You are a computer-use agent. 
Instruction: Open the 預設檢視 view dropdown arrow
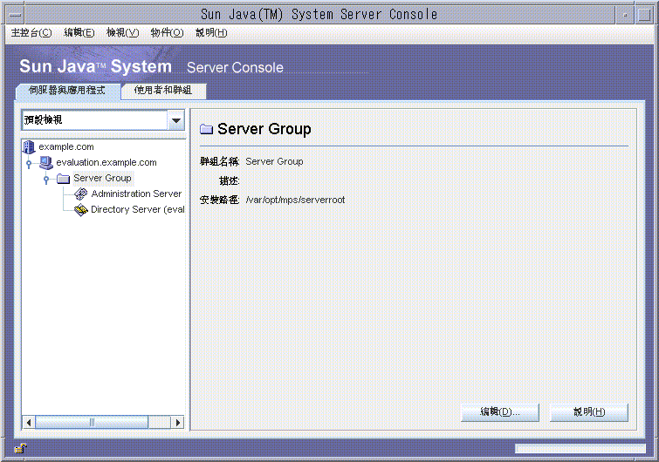click(x=176, y=120)
